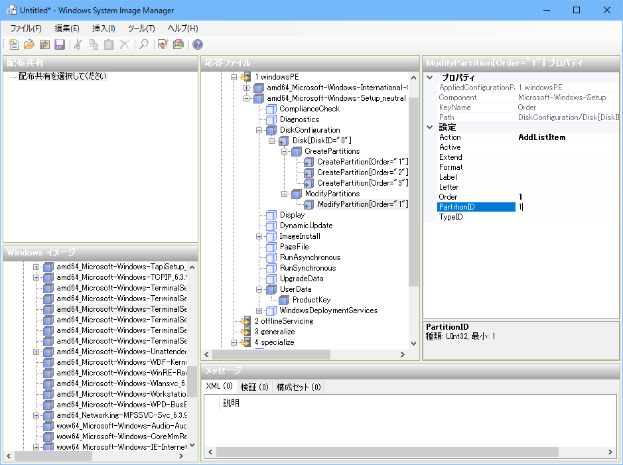The image size is (623, 465).
Task: Click the Diagnostics component cube icon
Action: [271, 119]
